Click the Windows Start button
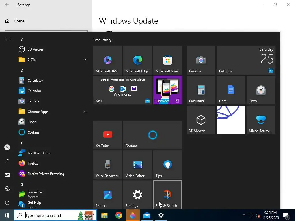 (x=7, y=215)
